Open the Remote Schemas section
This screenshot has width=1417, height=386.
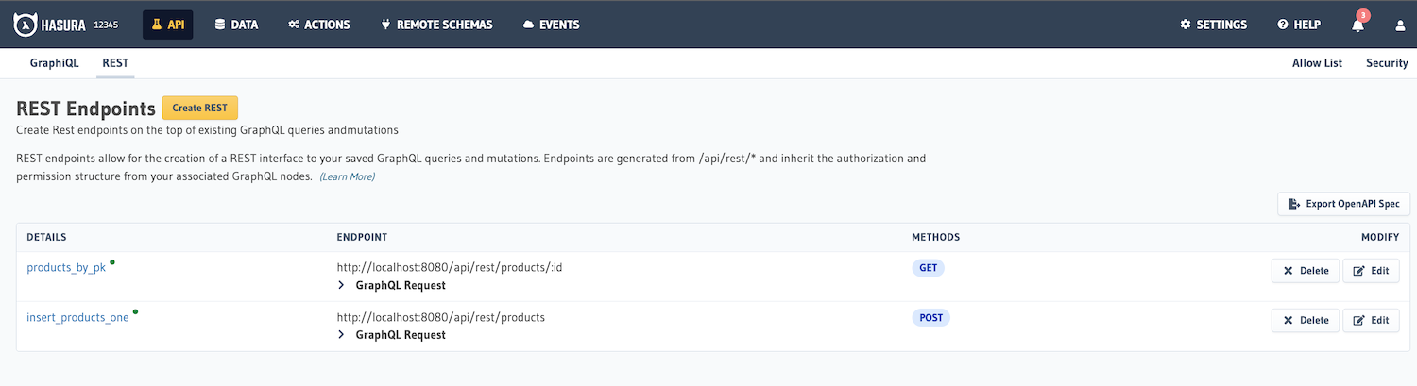pos(436,25)
